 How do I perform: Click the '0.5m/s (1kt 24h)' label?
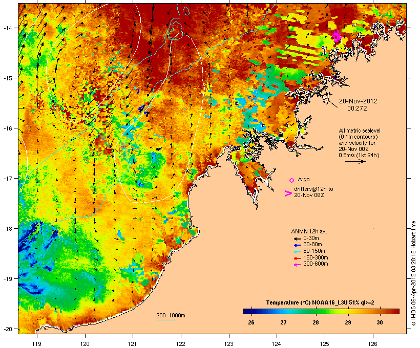(359, 155)
